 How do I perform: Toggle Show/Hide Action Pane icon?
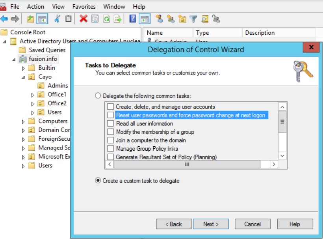pos(145,19)
